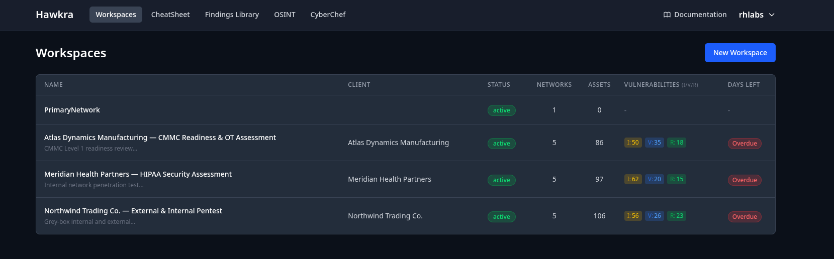Click 'Grey-box internal and external...' description
This screenshot has width=834, height=259.
click(89, 222)
